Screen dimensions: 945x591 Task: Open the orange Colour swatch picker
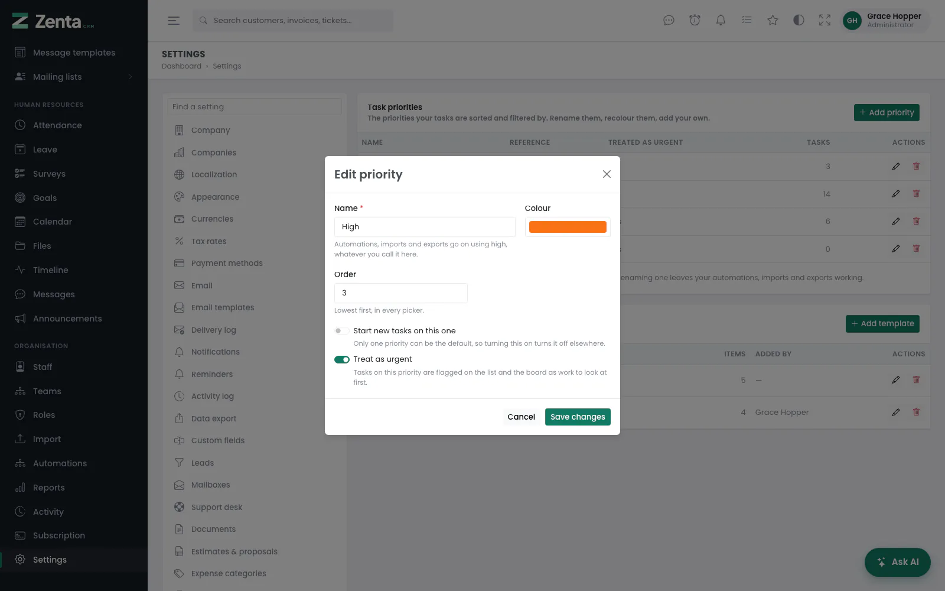568,227
